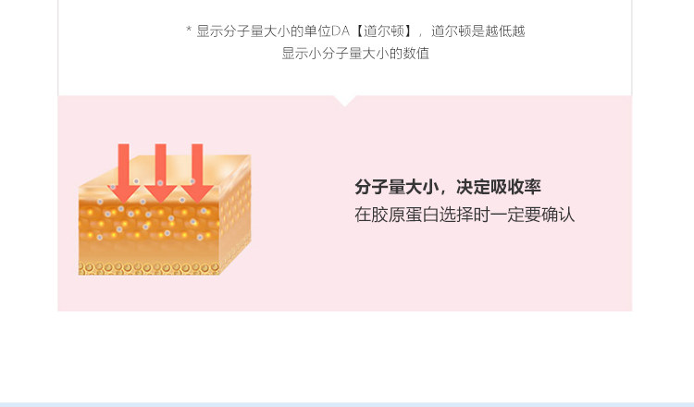The image size is (694, 407).
Task: Click the white triangle pointer above pink panel
Action: 345,101
